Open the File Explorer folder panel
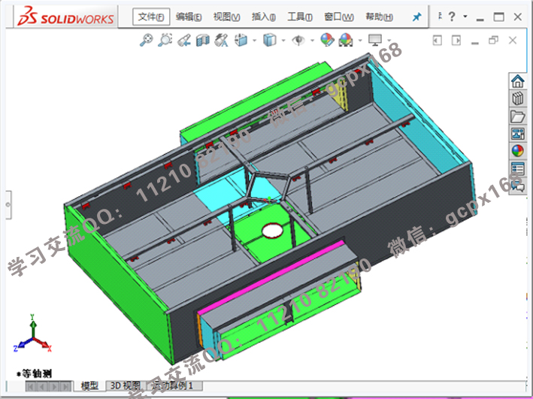The width and height of the screenshot is (533, 399). click(x=517, y=116)
